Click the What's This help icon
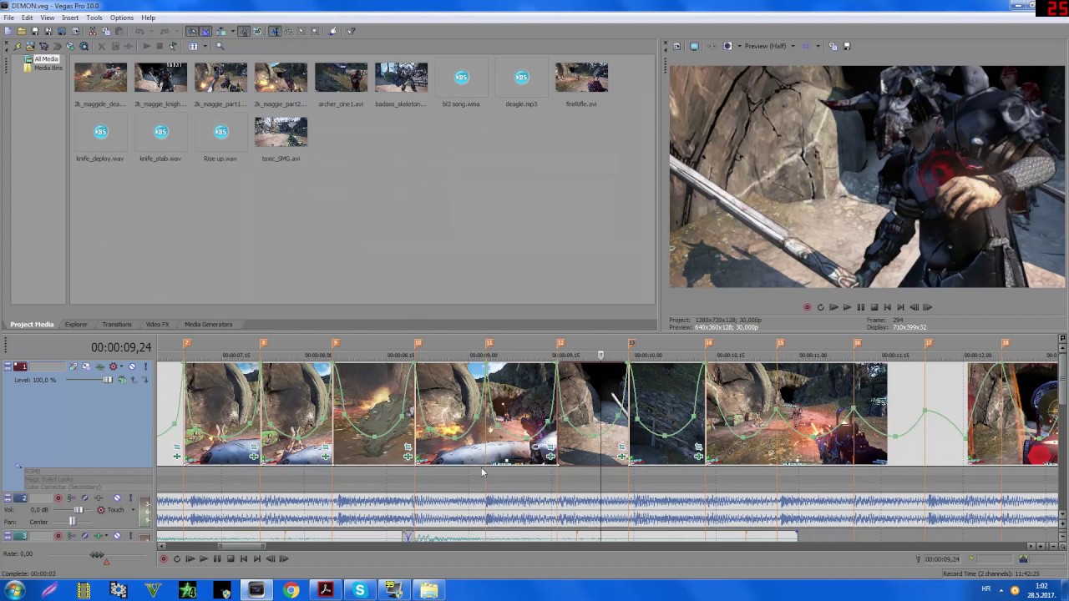Screen dimensions: 1069x601 click(x=352, y=31)
